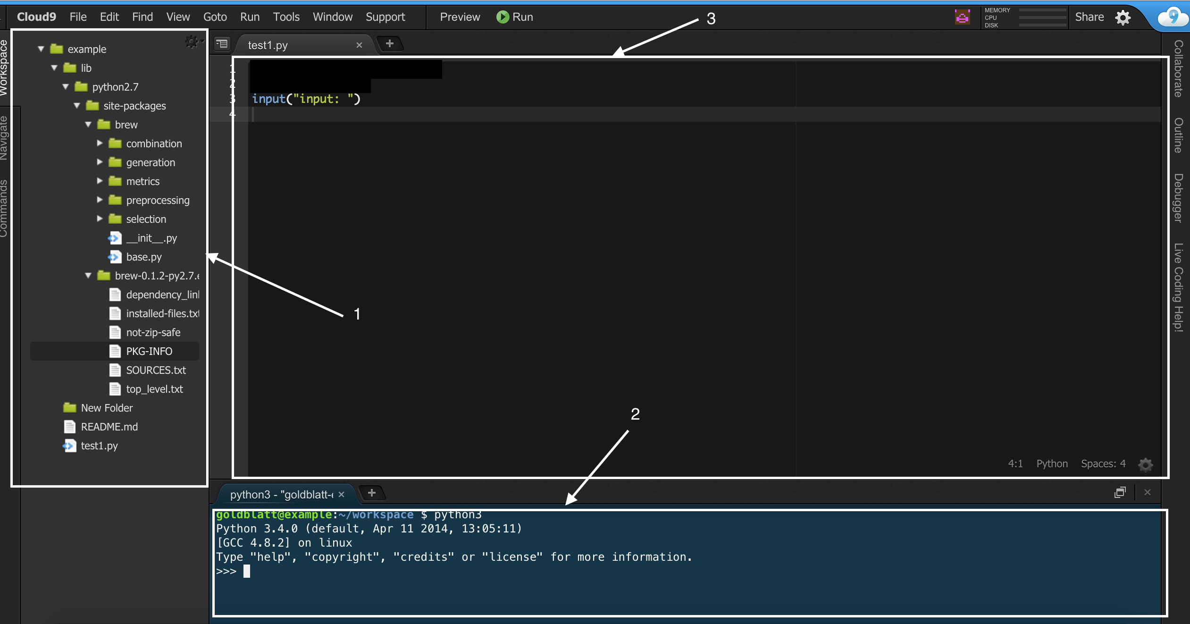
Task: Run the current file with the Run icon
Action: pos(502,17)
